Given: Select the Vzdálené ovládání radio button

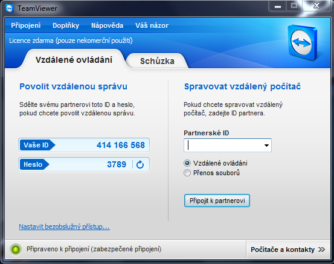Looking at the screenshot, I should (187, 163).
